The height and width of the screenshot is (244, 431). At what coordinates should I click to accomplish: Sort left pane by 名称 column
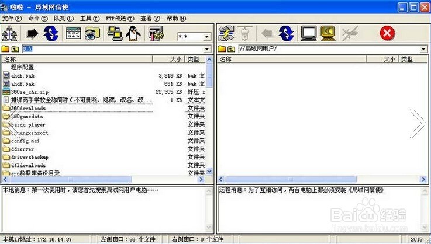(x=77, y=59)
